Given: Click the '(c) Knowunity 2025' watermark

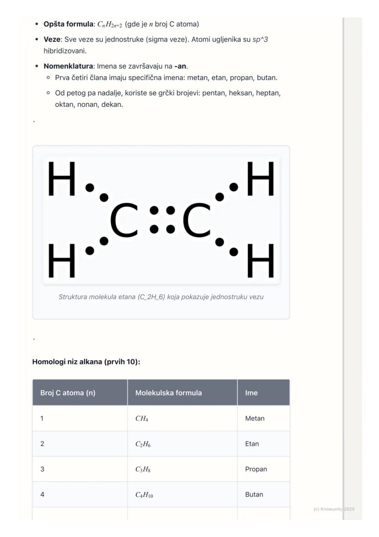Looking at the screenshot, I should 334,509.
